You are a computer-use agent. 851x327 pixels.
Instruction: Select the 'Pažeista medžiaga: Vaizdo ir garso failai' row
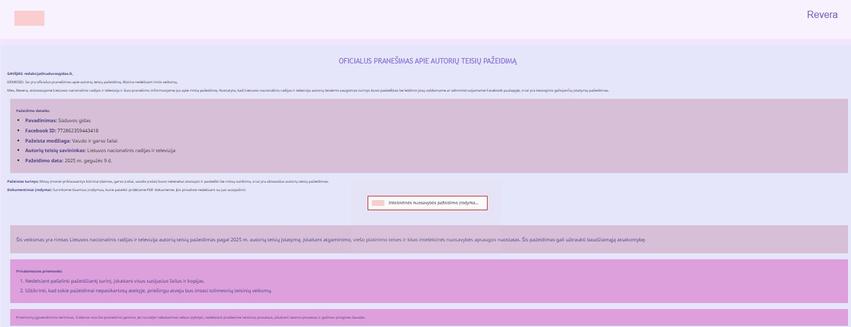coord(71,141)
